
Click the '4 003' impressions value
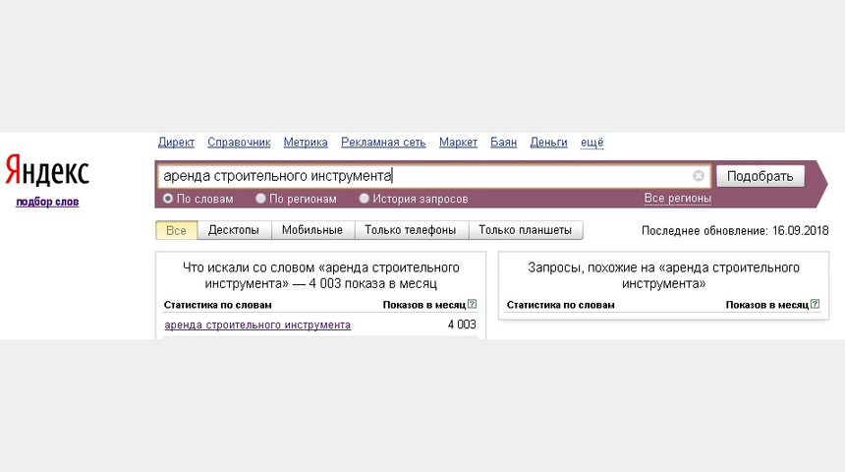(462, 324)
